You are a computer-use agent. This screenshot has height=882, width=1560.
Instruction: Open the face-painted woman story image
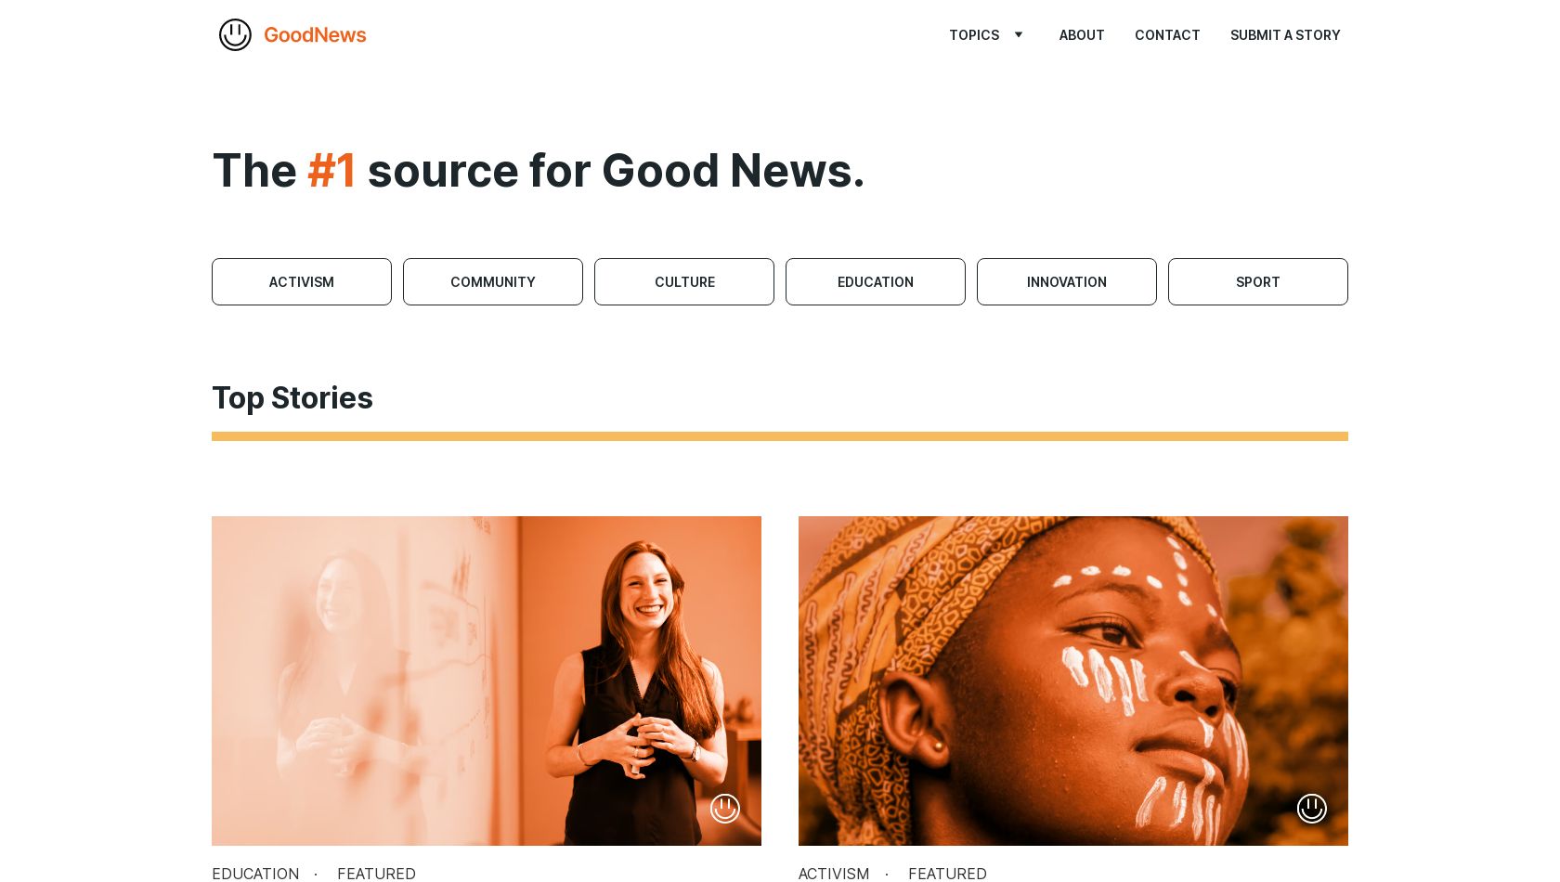[x=1073, y=681]
